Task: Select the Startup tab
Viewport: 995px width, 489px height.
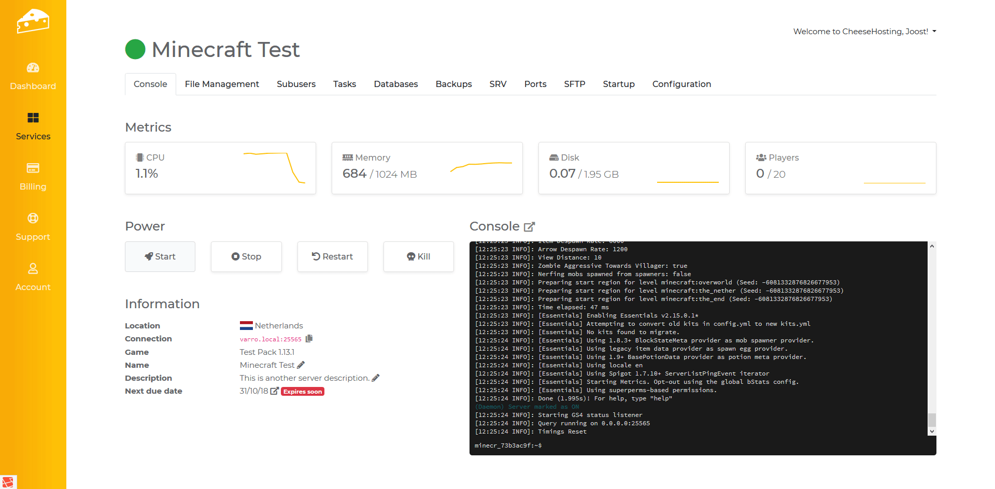Action: [x=618, y=84]
